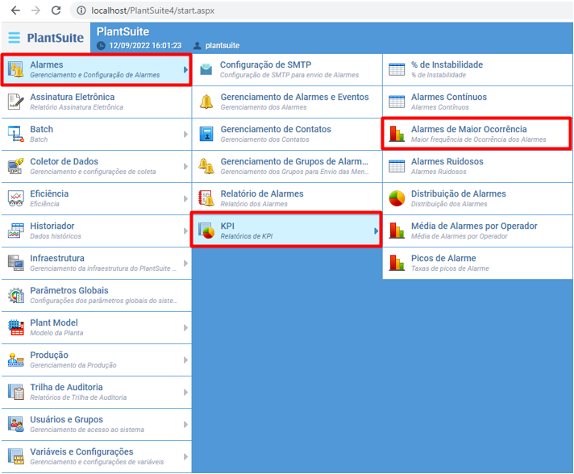Click the Gerenciamento de Grupos de Alarmes double-bell icon

[206, 166]
